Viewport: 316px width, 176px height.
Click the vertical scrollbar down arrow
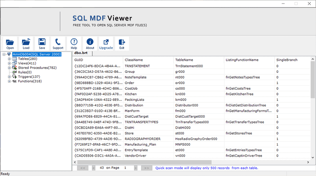312,157
